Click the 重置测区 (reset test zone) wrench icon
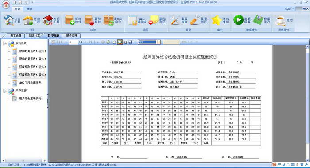 pos(195,20)
